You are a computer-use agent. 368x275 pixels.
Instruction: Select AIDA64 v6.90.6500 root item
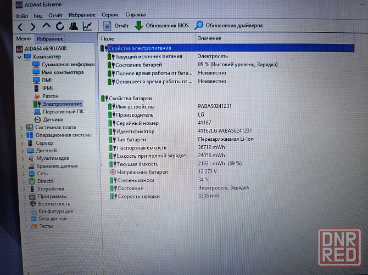pos(41,49)
